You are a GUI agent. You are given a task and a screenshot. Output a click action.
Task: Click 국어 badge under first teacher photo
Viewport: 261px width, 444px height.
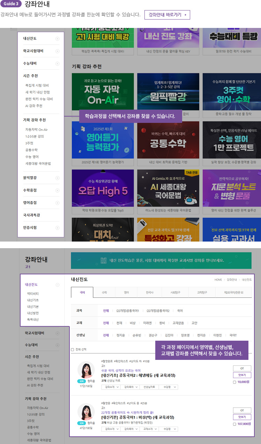point(81,381)
